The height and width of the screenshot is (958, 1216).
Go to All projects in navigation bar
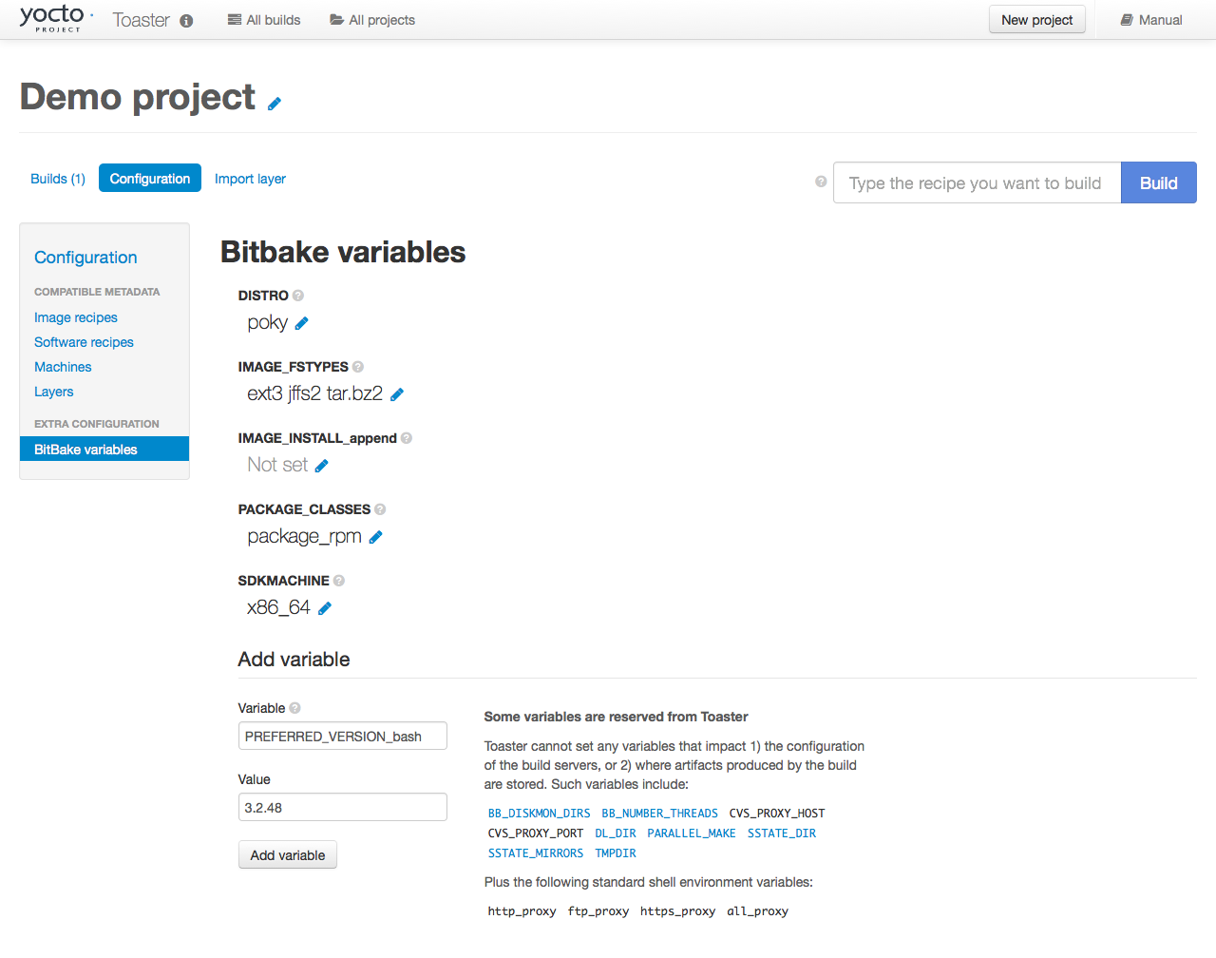[x=372, y=20]
